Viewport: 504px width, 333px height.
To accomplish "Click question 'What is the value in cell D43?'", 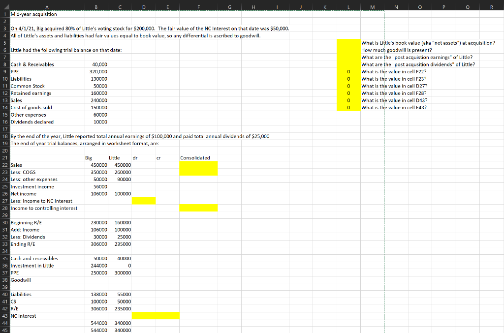I will [x=394, y=100].
